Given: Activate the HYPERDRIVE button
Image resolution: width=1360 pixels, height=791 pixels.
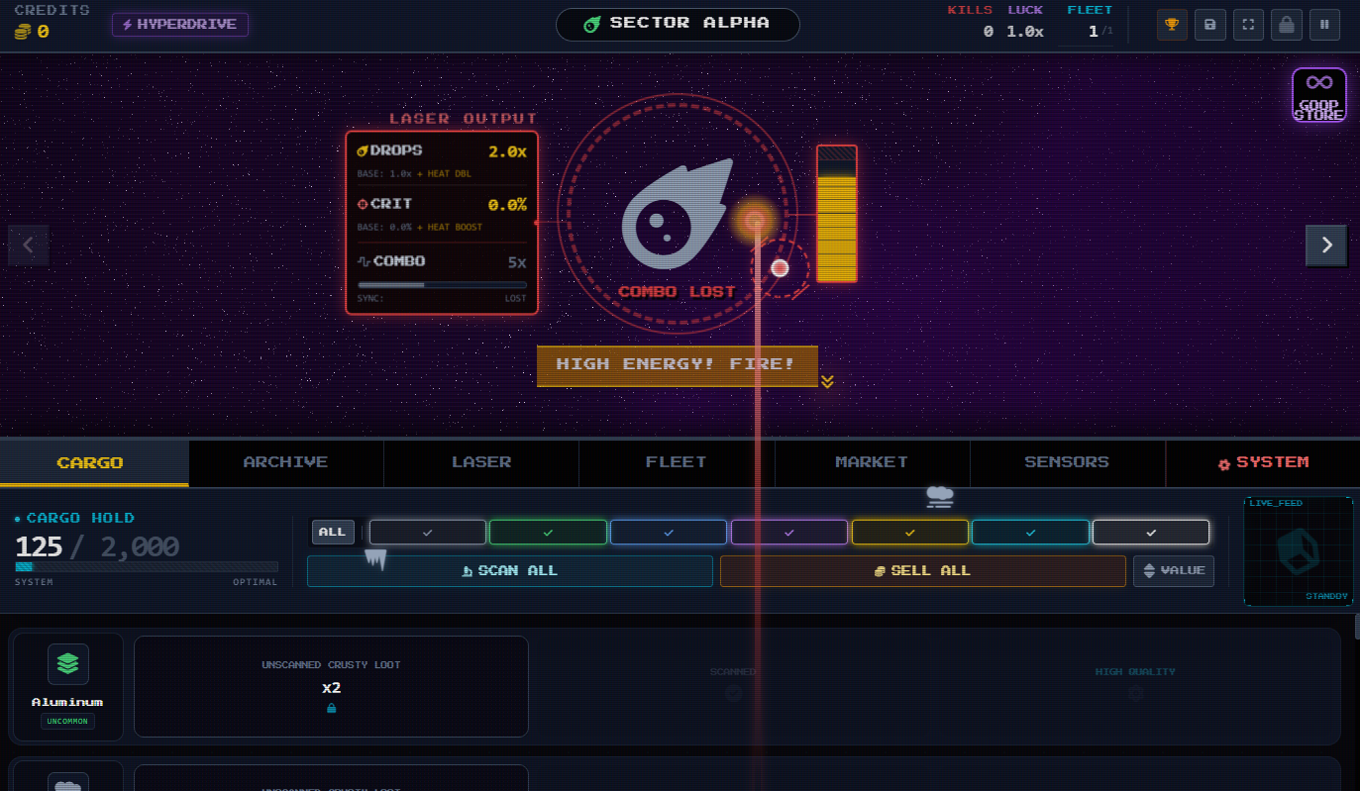Looking at the screenshot, I should tap(180, 25).
